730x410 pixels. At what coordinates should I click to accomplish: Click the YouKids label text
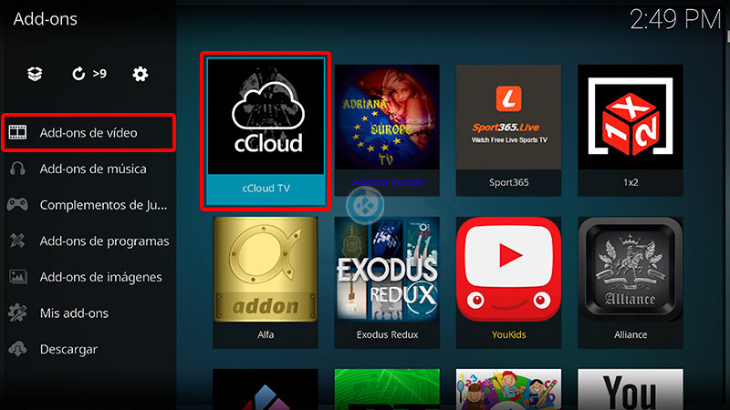[x=509, y=334]
